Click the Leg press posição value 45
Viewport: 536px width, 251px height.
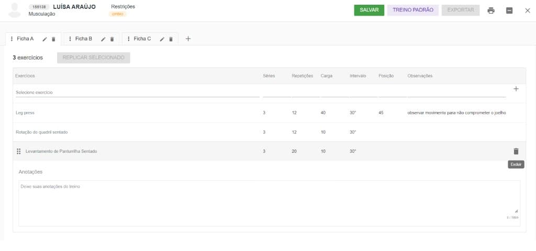click(381, 113)
